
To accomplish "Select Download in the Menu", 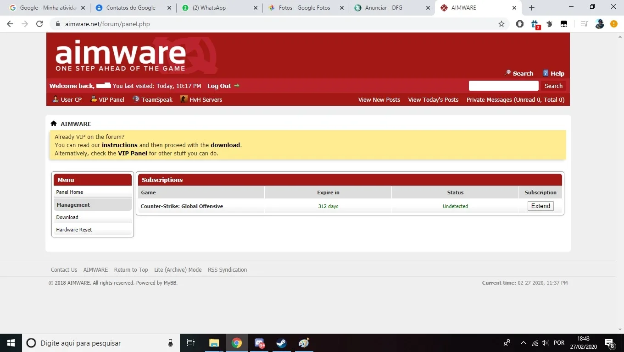I will tap(93, 217).
